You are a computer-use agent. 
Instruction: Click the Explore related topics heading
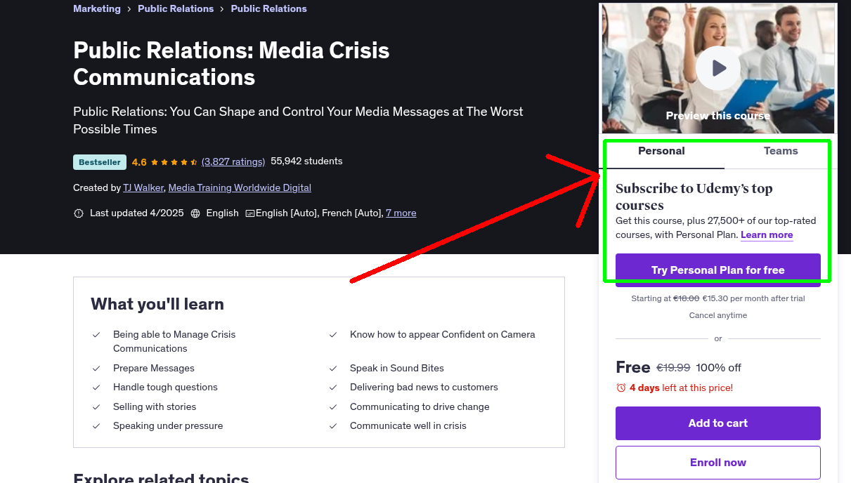tap(161, 478)
